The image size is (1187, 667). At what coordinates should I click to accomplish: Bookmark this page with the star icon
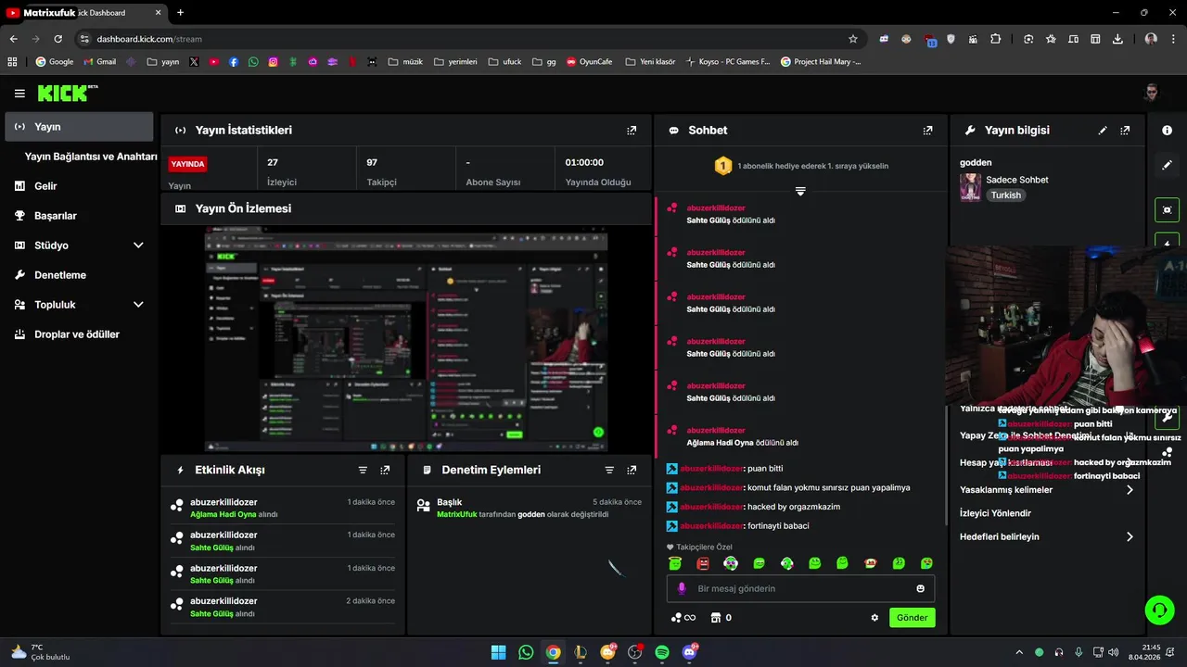(853, 39)
